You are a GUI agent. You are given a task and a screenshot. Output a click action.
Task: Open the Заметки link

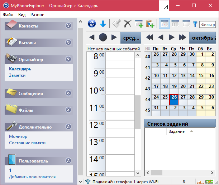(17, 75)
